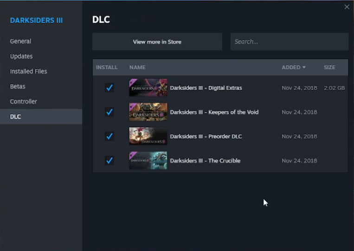
Task: Open Preorder DLC thumbnail image
Action: tap(148, 136)
